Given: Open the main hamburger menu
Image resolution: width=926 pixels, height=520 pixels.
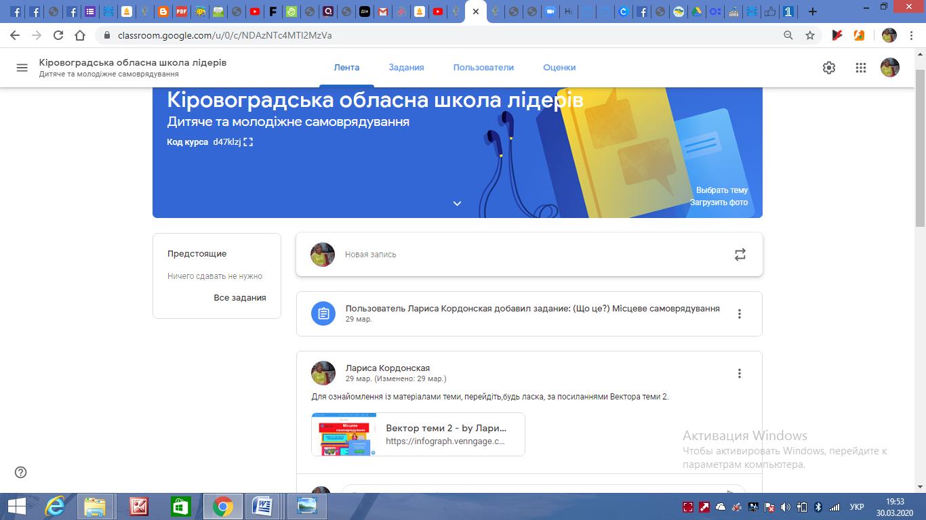Looking at the screenshot, I should click(x=22, y=68).
